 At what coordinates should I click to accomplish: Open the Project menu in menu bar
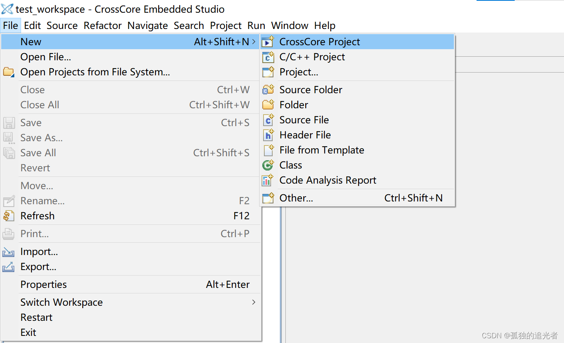226,25
